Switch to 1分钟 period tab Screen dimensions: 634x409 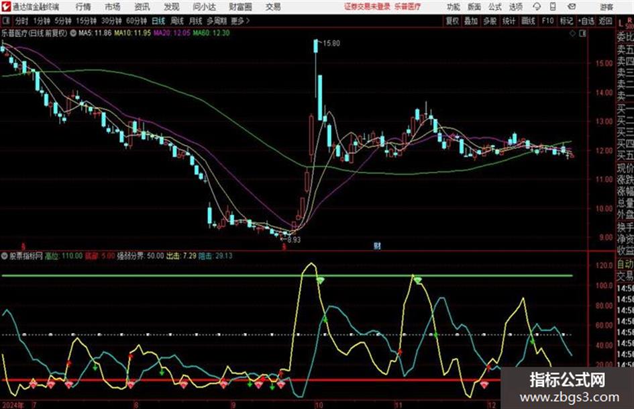click(41, 21)
